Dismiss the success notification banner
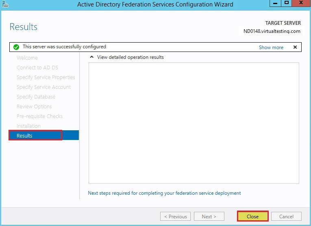The height and width of the screenshot is (226, 311). tap(295, 47)
